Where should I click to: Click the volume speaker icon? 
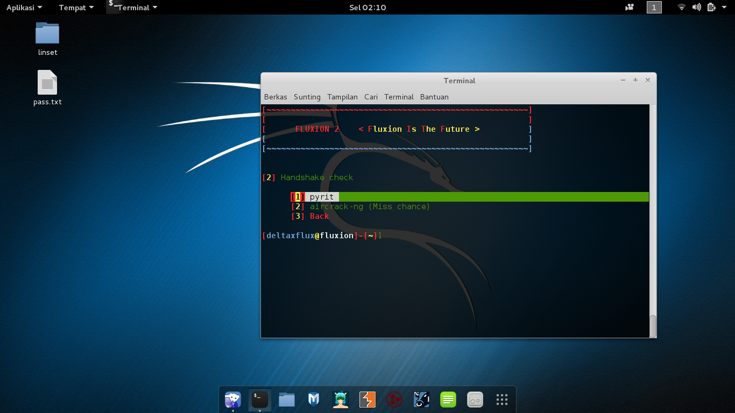pyautogui.click(x=697, y=8)
